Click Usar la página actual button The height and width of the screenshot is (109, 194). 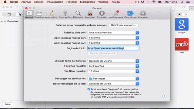pos(102,53)
